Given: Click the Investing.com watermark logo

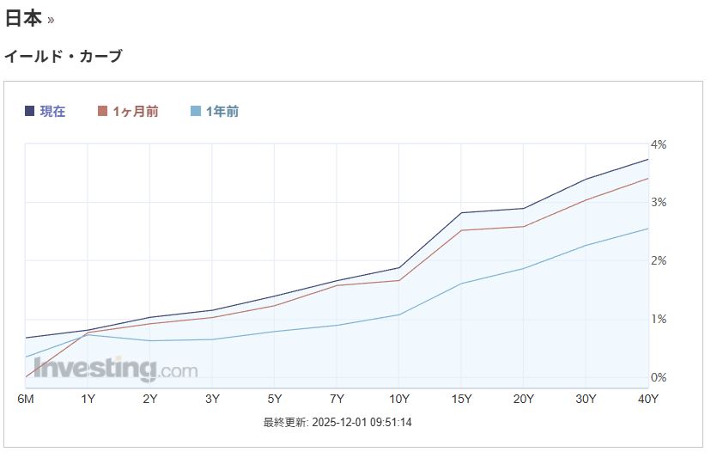Looking at the screenshot, I should [115, 369].
